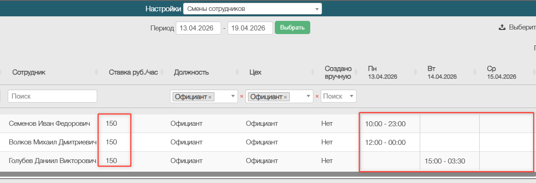Open the Настройки dropdown 'Смены сотрудников'

click(252, 9)
